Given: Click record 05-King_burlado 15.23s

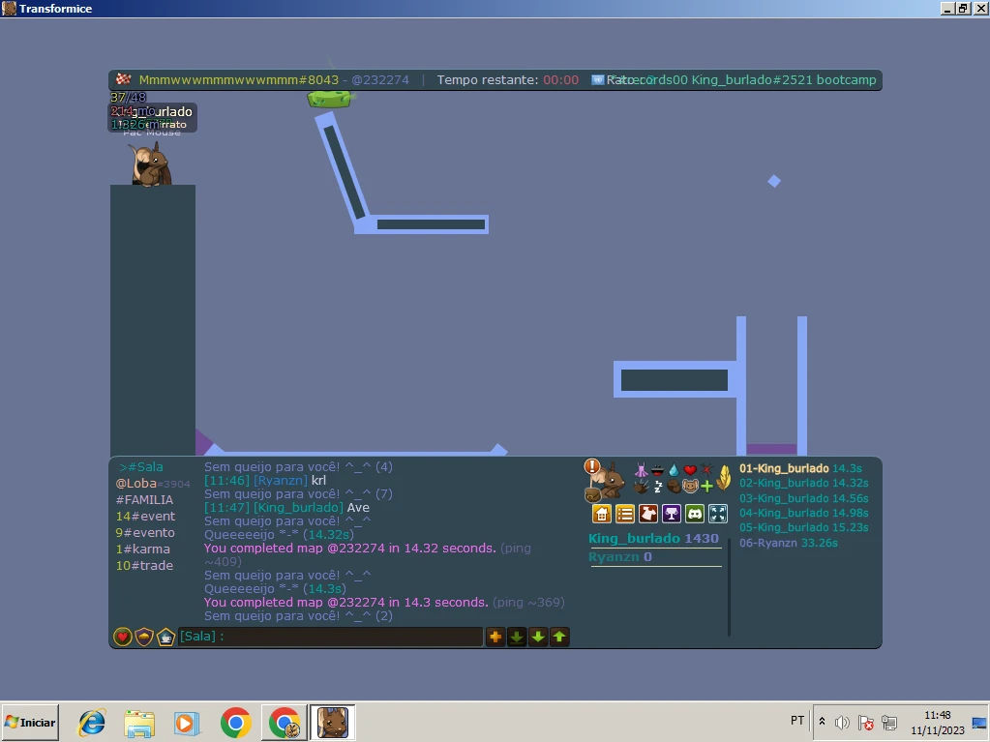Looking at the screenshot, I should (x=804, y=527).
